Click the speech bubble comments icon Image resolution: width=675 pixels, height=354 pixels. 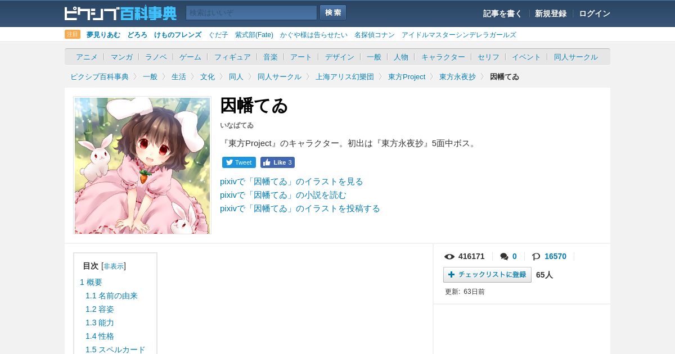[504, 257]
